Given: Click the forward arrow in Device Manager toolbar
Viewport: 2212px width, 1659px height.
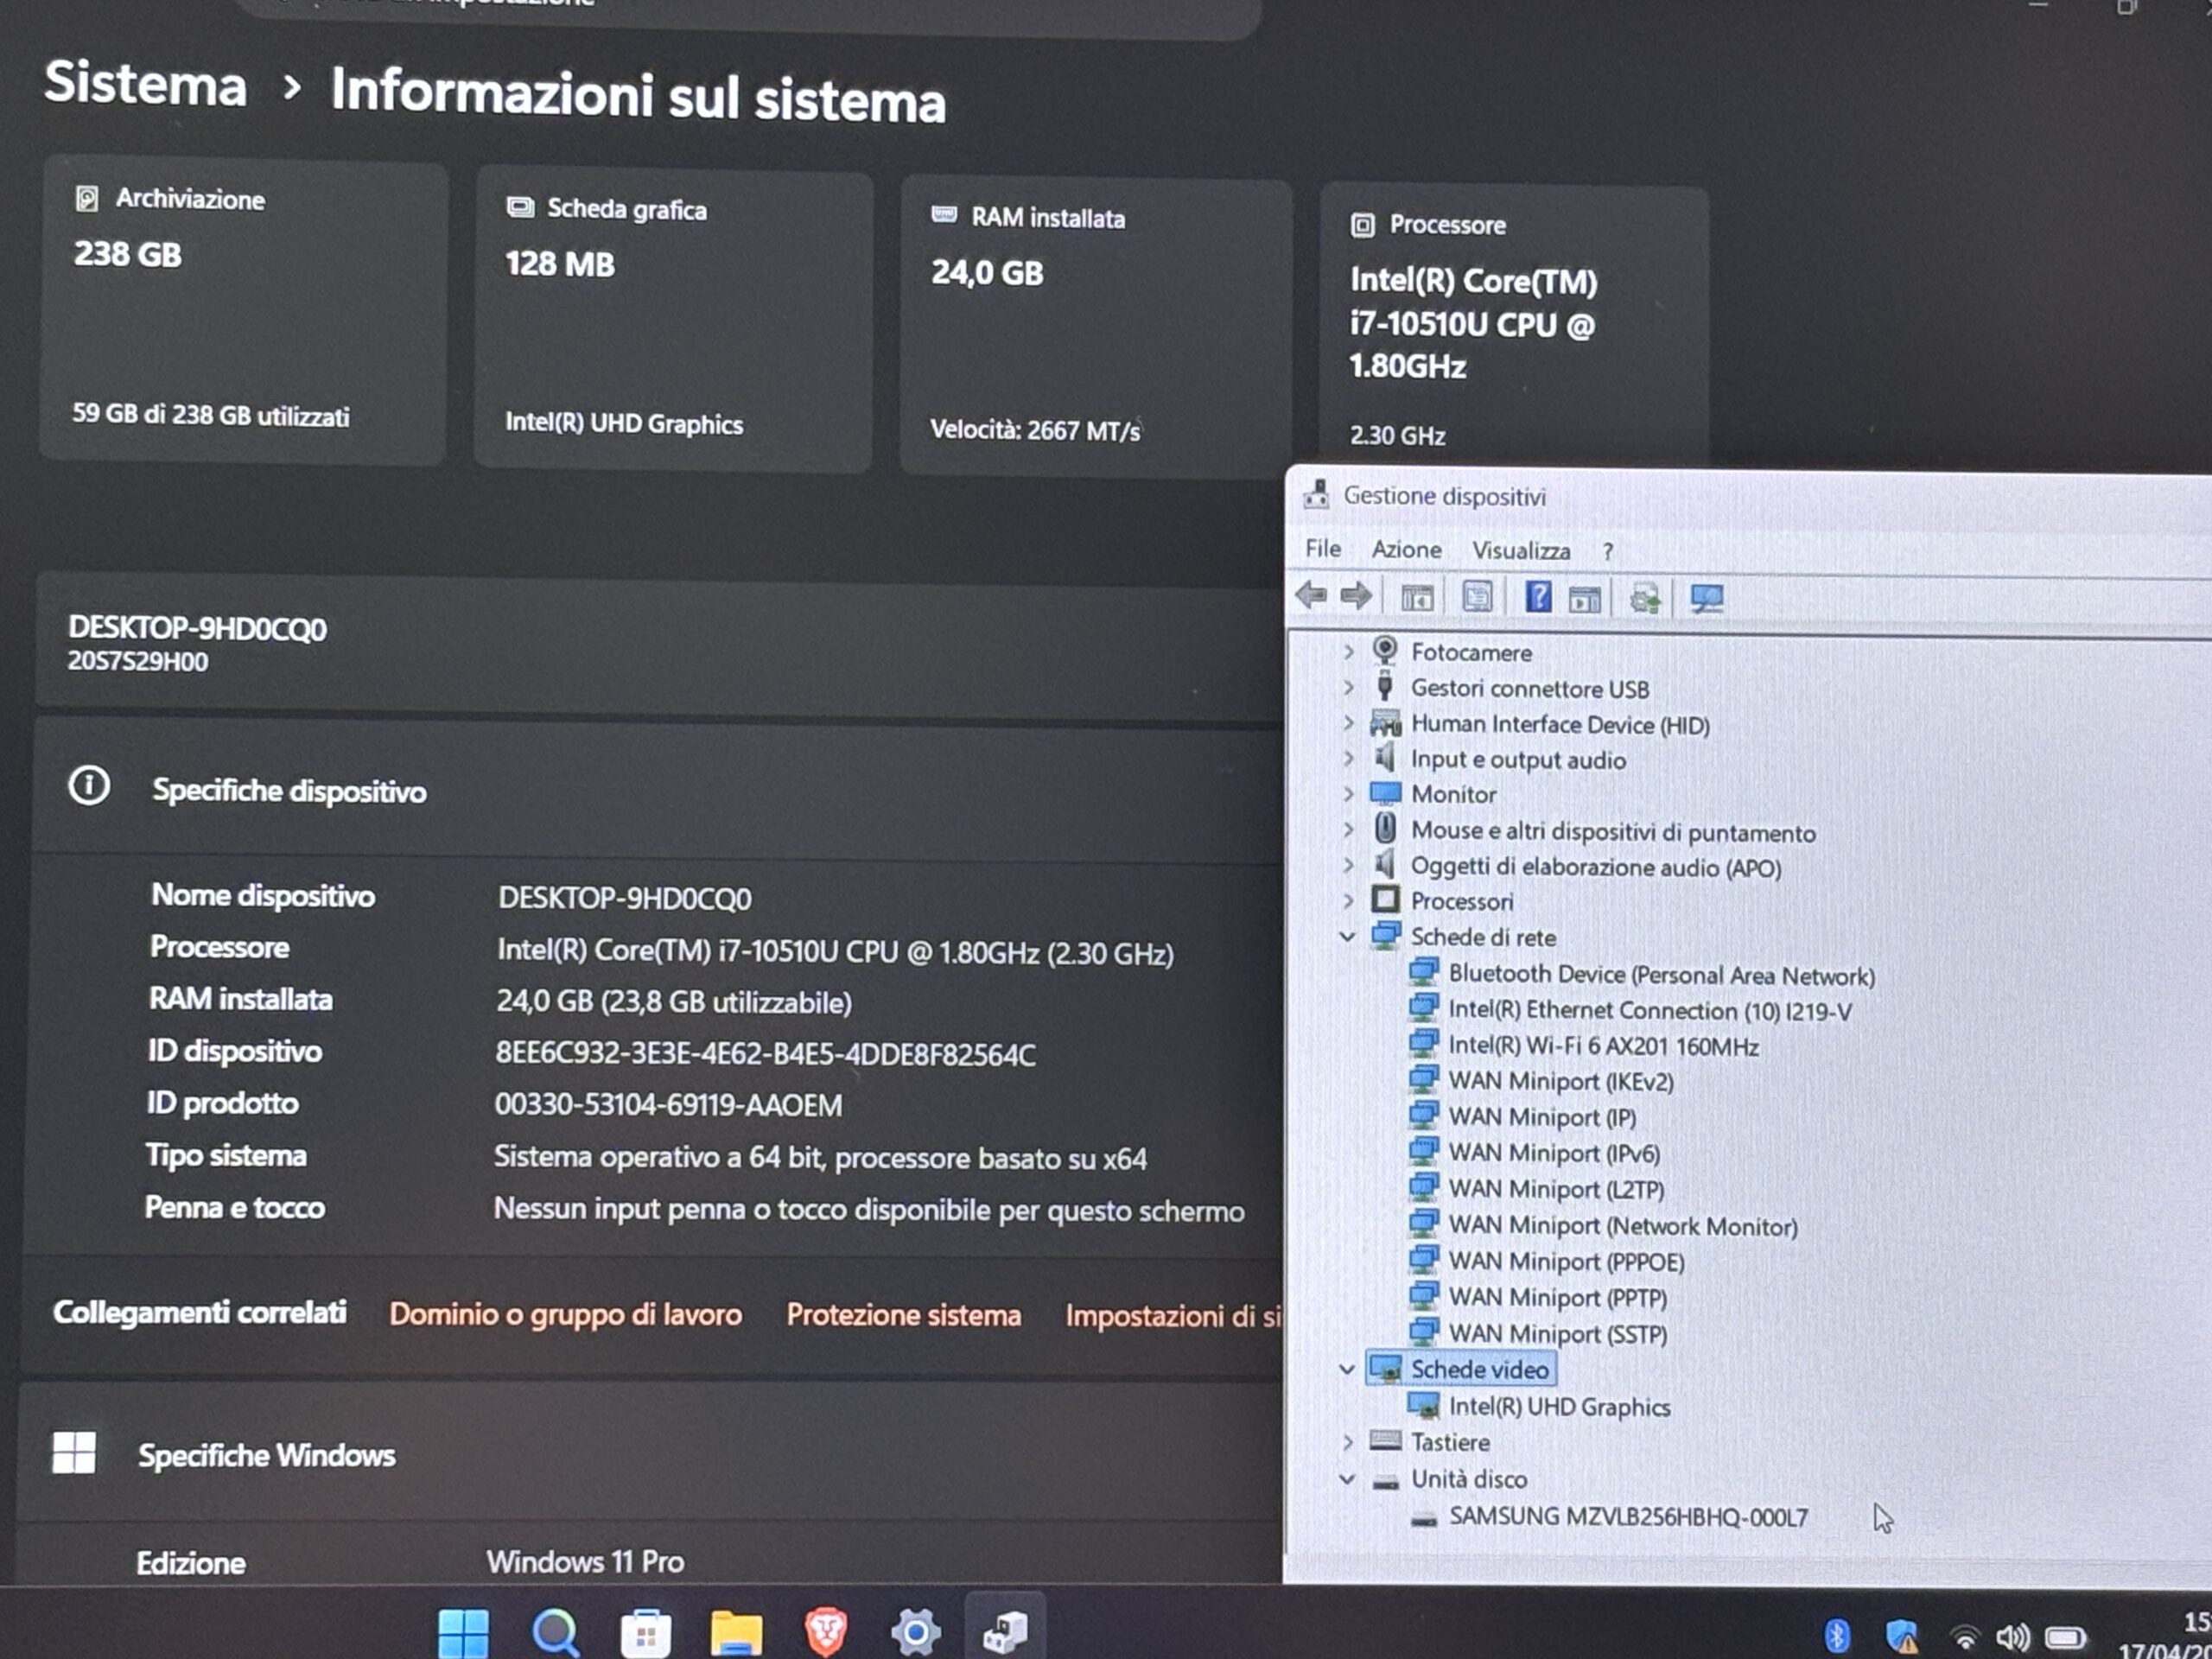Looking at the screenshot, I should tap(1356, 597).
